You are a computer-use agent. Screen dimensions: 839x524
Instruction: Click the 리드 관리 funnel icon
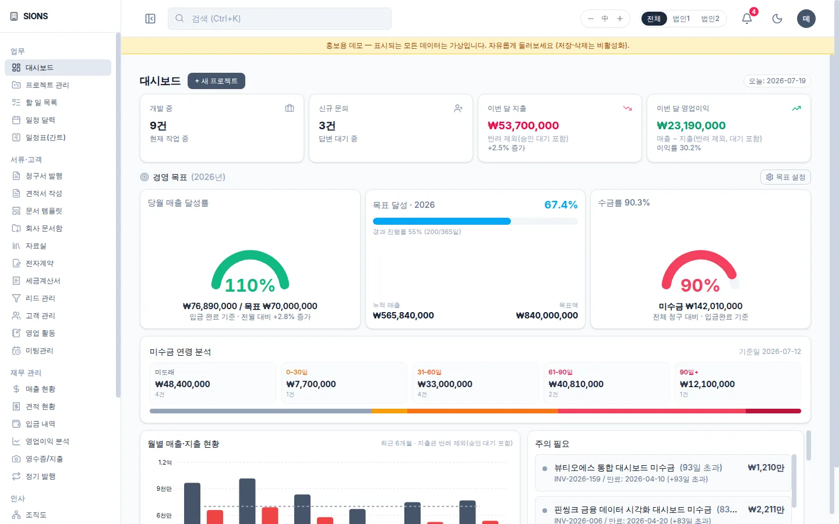tap(16, 298)
